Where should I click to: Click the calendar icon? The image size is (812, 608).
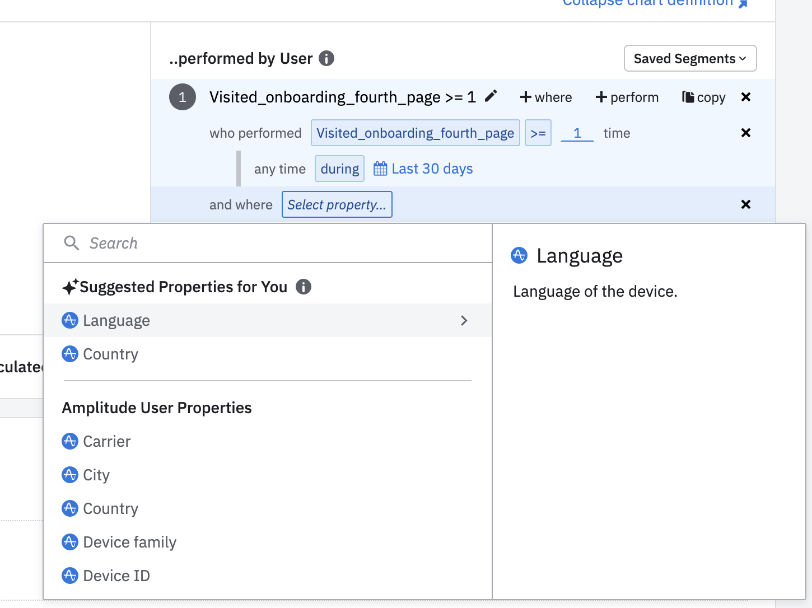[x=380, y=169]
